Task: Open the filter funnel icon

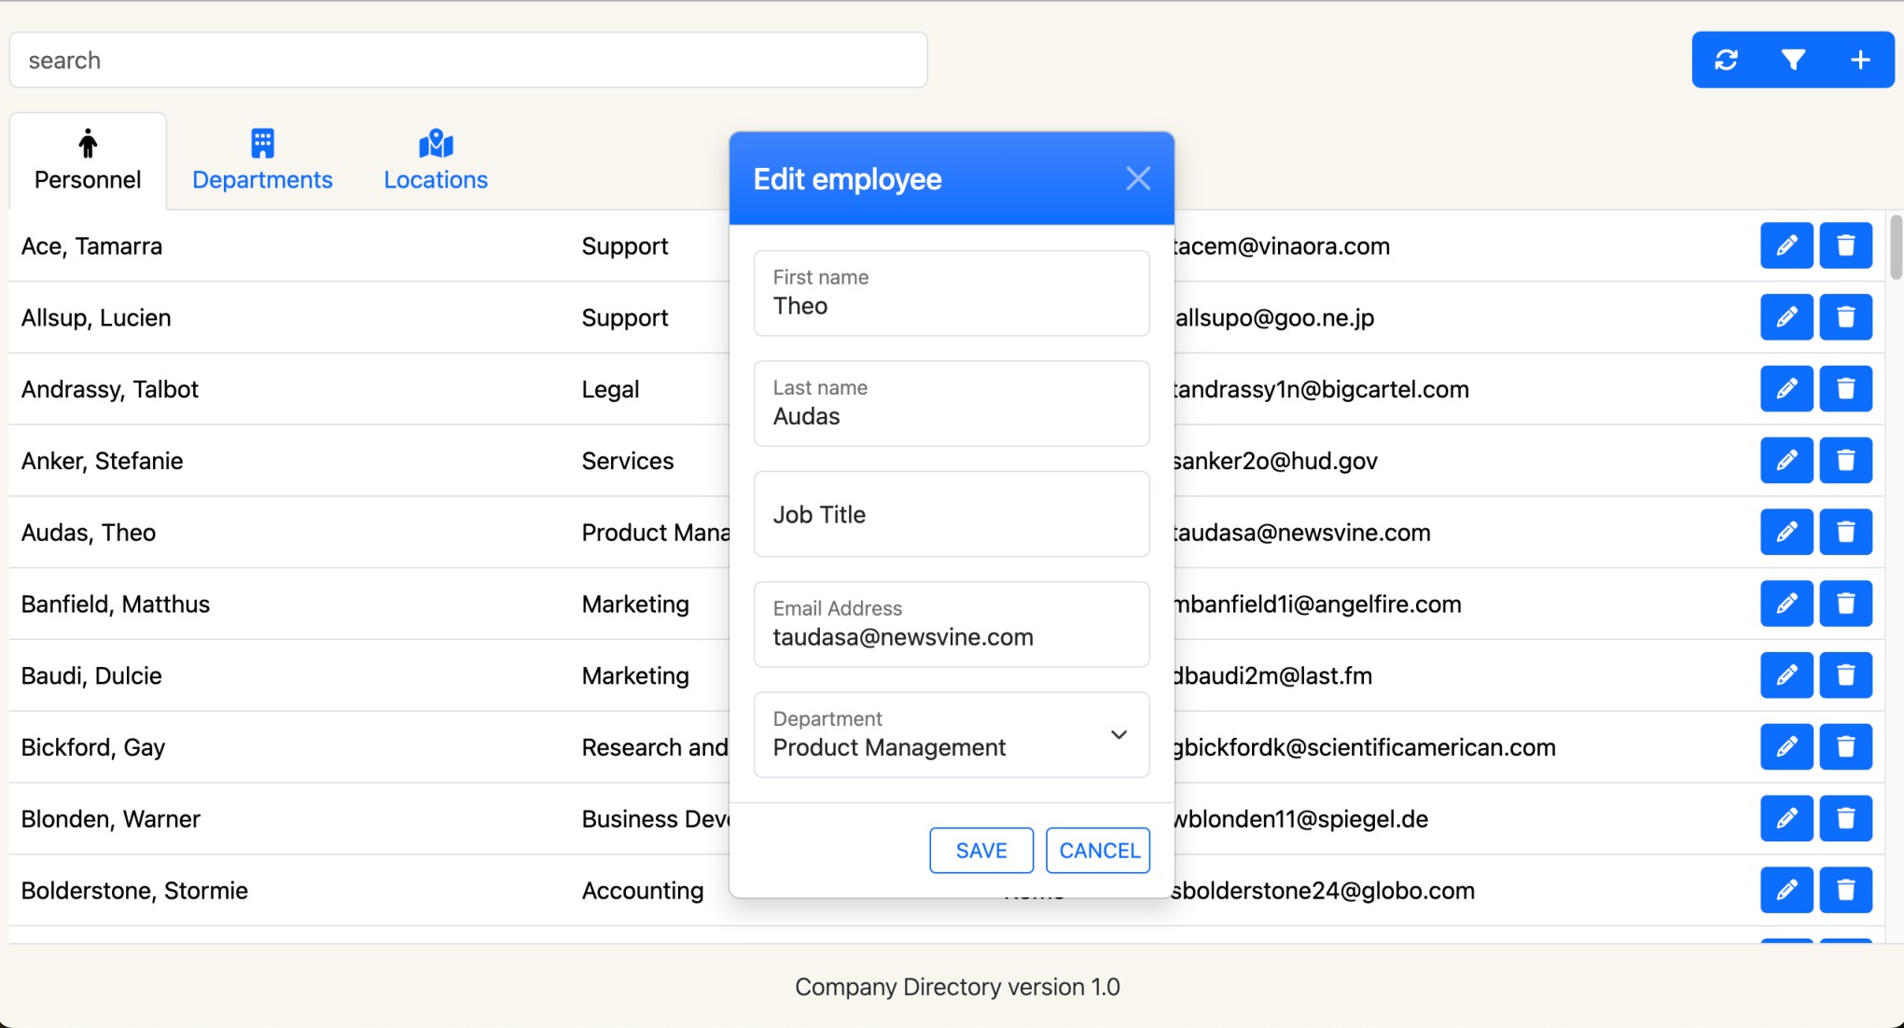Action: coord(1793,60)
